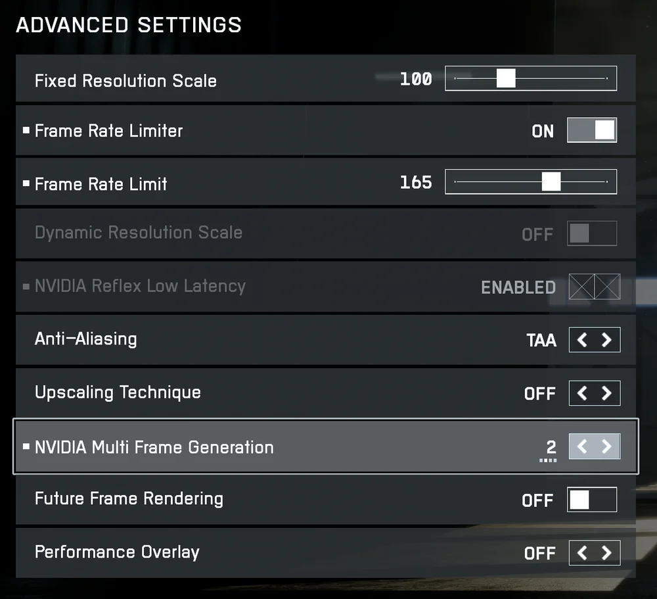
Task: Select the Anti-Aliasing setting row label
Action: [86, 339]
